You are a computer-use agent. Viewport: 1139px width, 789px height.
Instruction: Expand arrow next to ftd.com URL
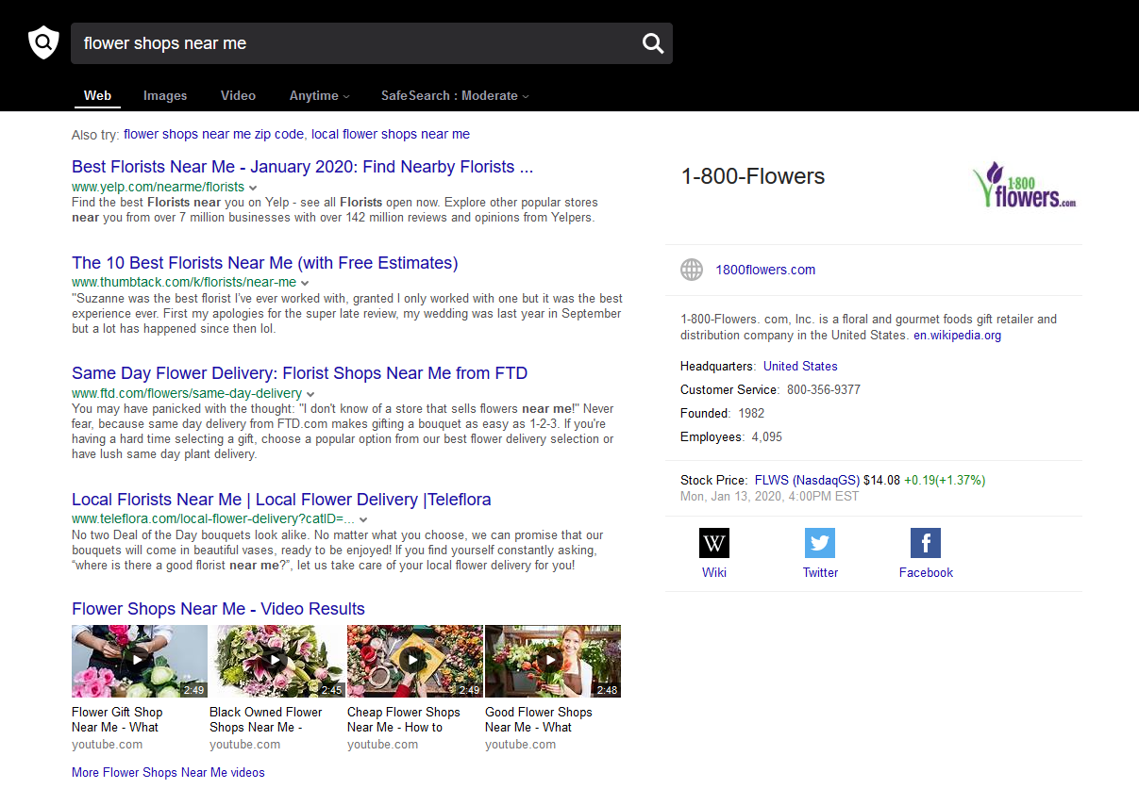pos(310,394)
